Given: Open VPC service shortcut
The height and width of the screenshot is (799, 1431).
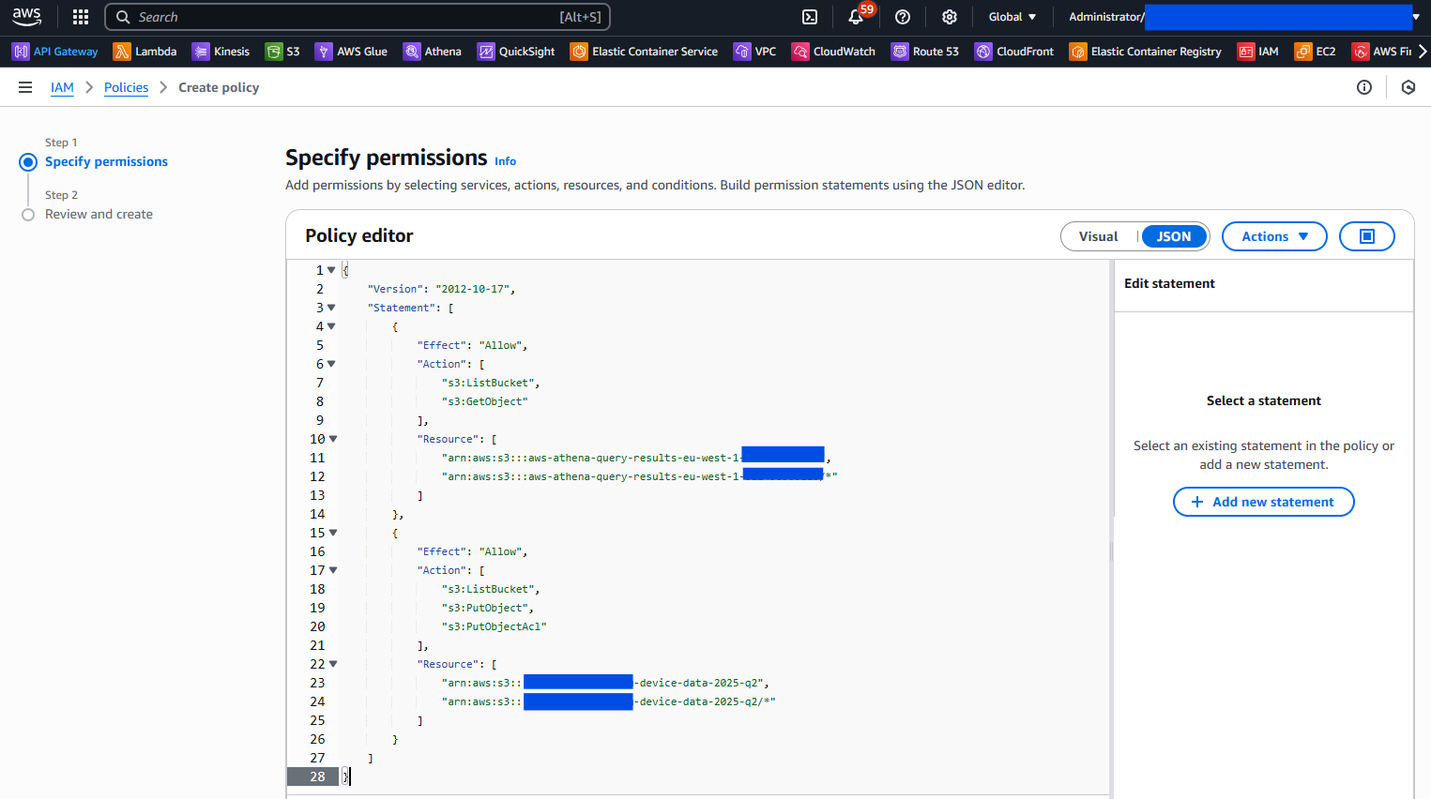Looking at the screenshot, I should (755, 52).
